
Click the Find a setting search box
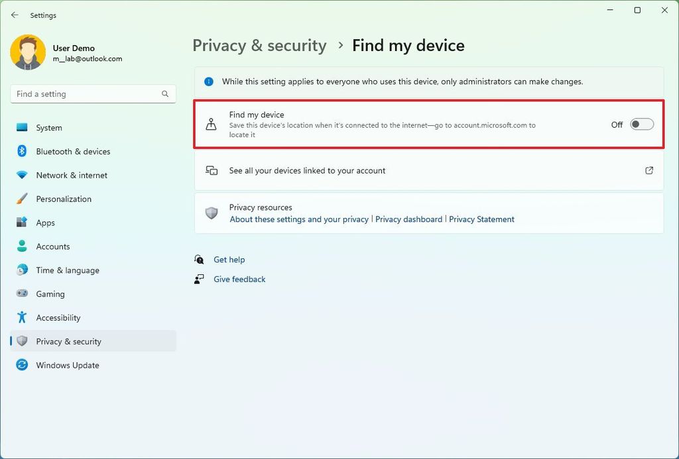[93, 94]
